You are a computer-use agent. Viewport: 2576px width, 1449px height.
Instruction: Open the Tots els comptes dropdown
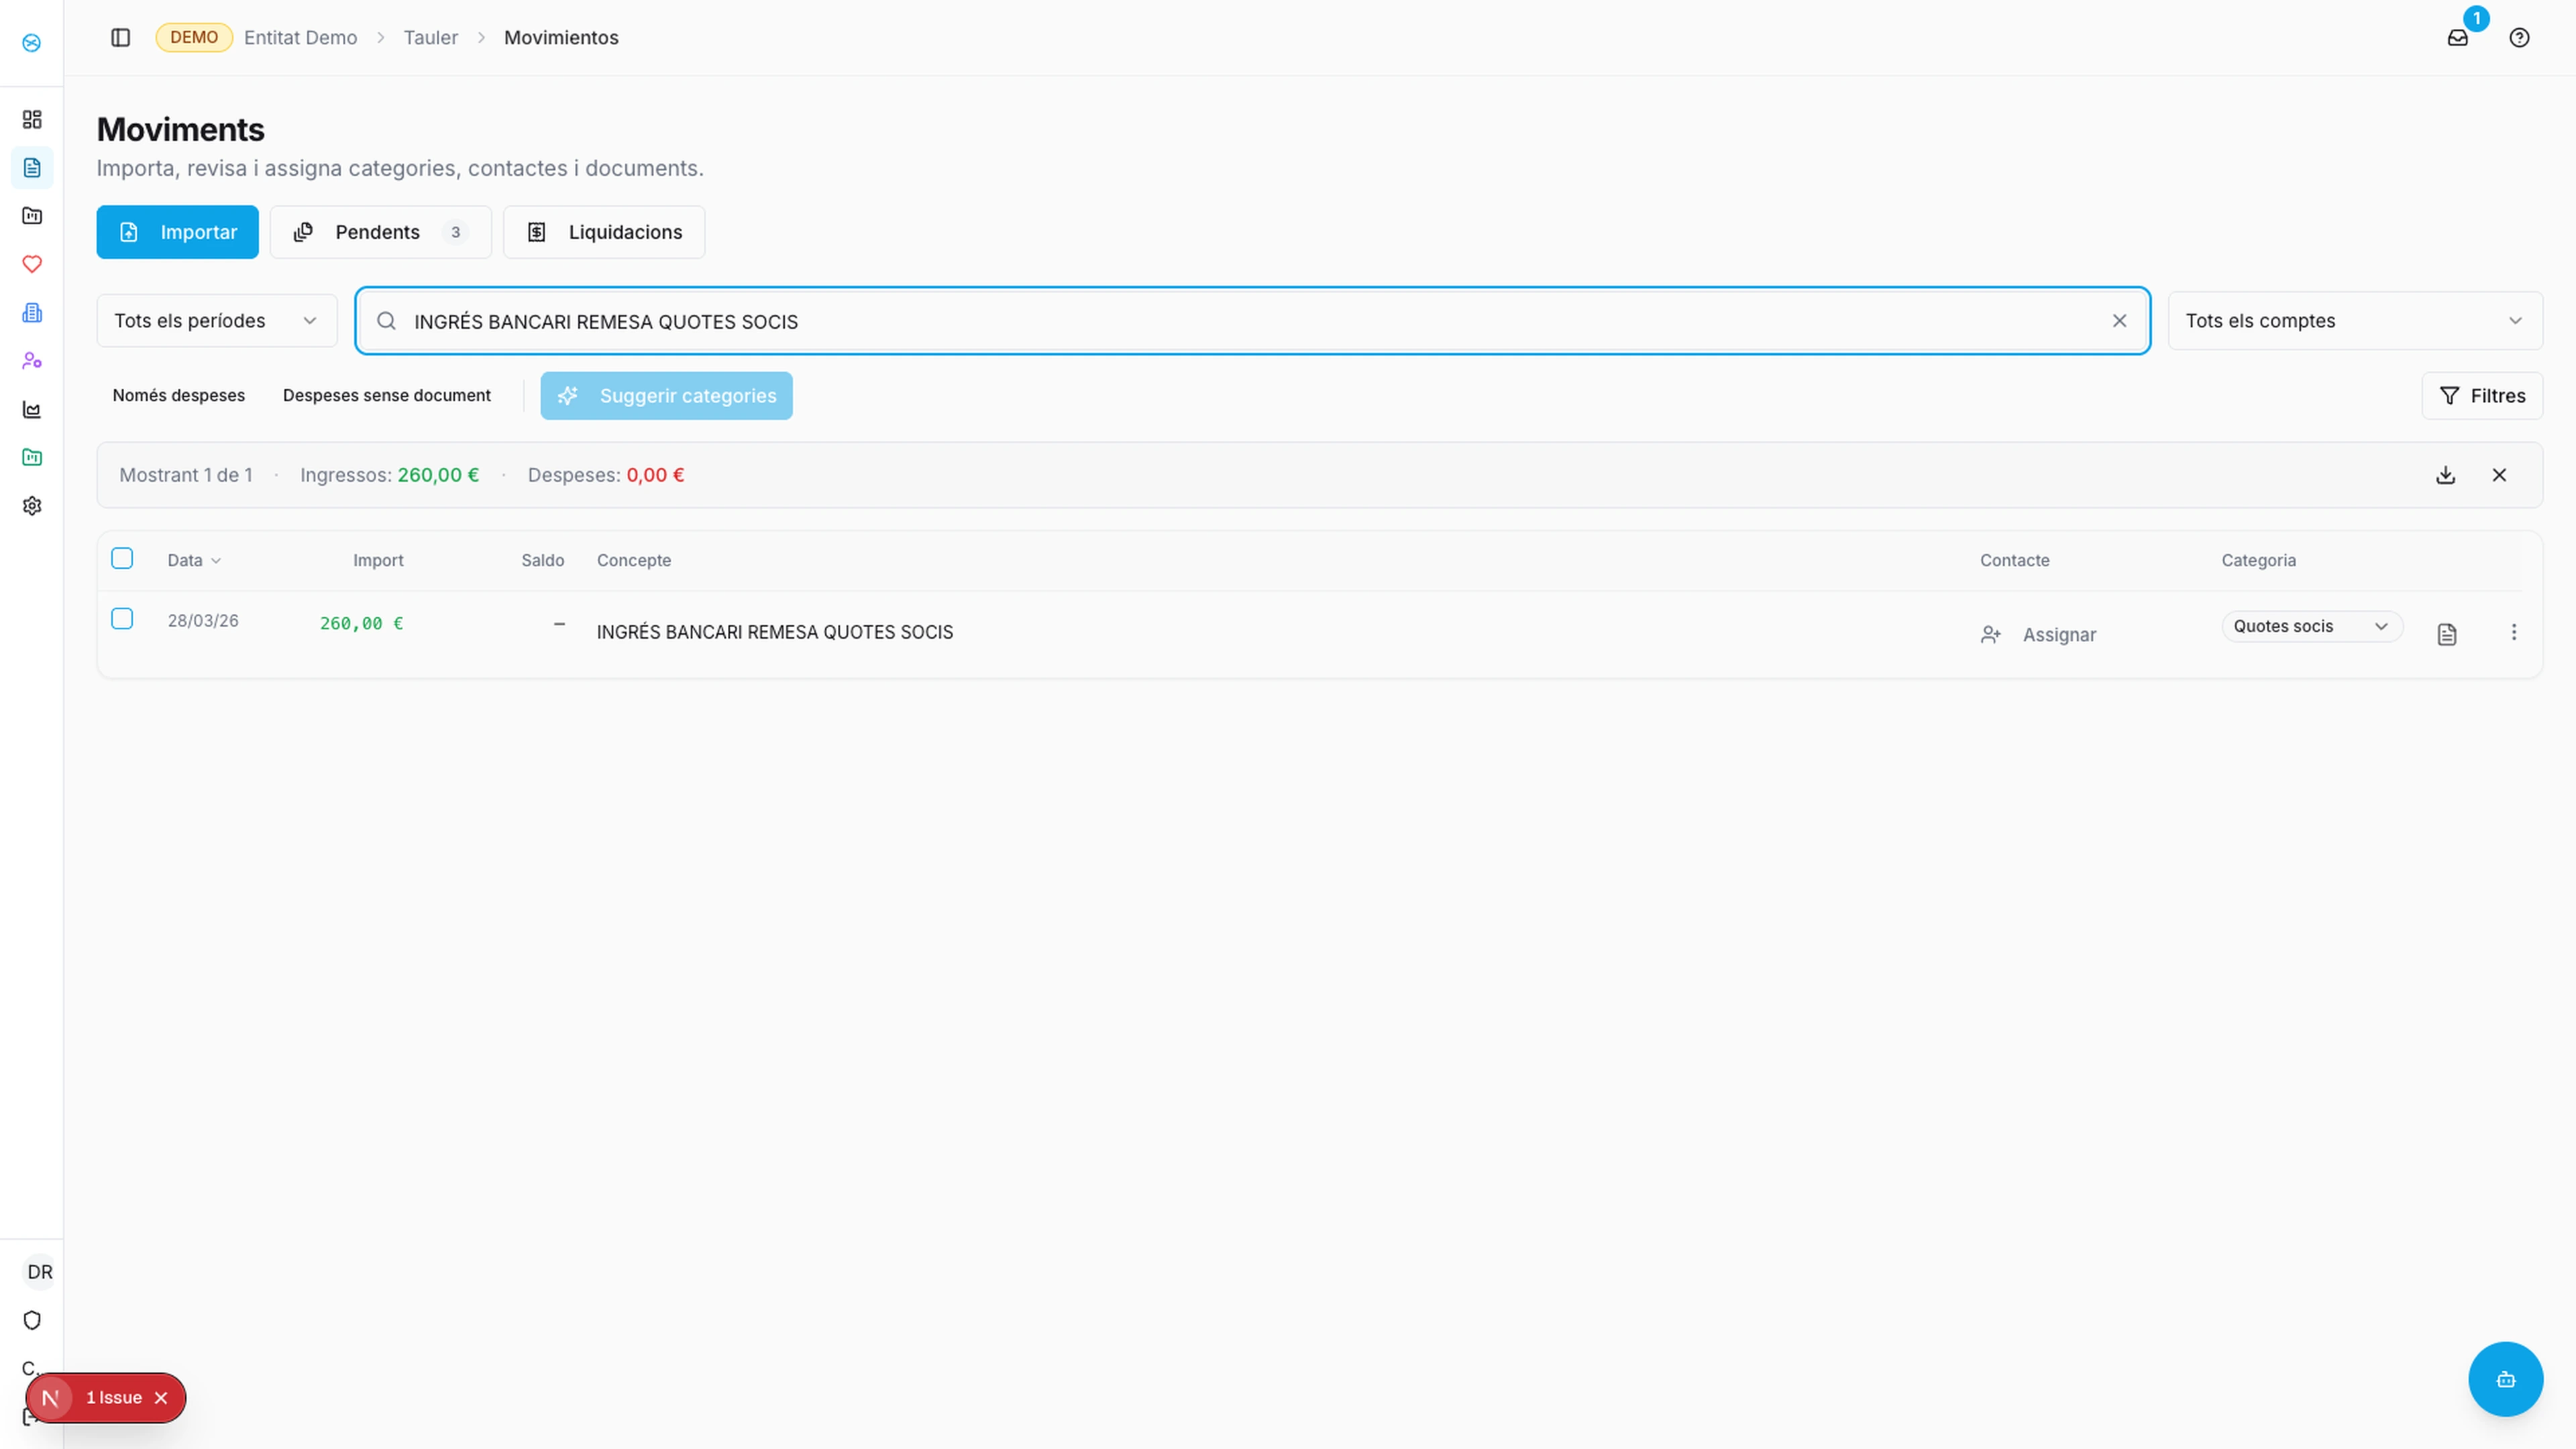pos(2354,321)
